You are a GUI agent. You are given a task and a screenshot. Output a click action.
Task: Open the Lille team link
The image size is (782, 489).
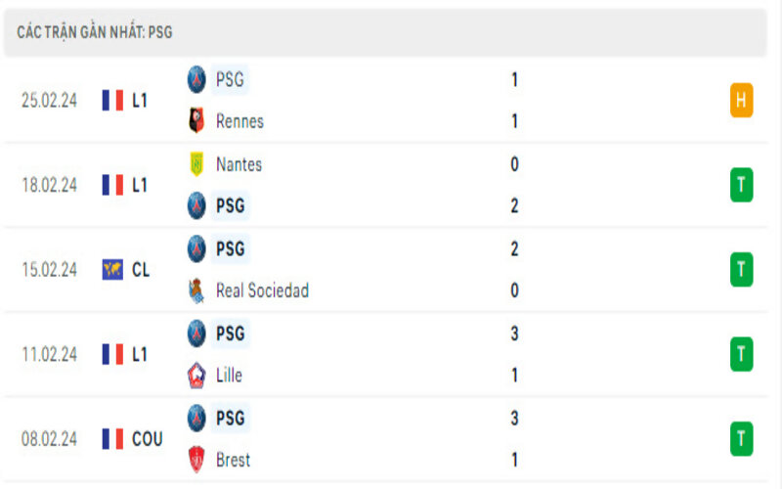coord(229,375)
